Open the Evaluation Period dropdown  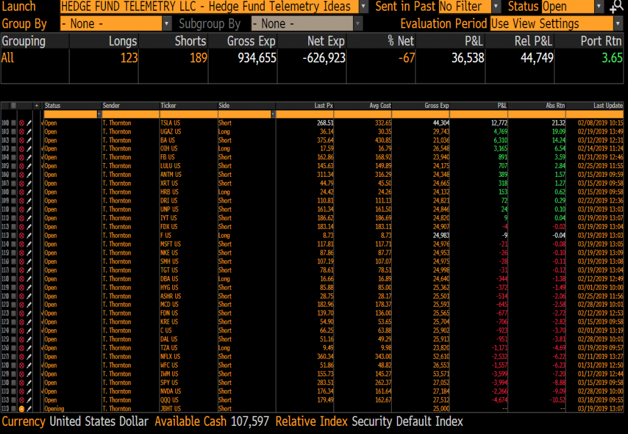pyautogui.click(x=619, y=24)
